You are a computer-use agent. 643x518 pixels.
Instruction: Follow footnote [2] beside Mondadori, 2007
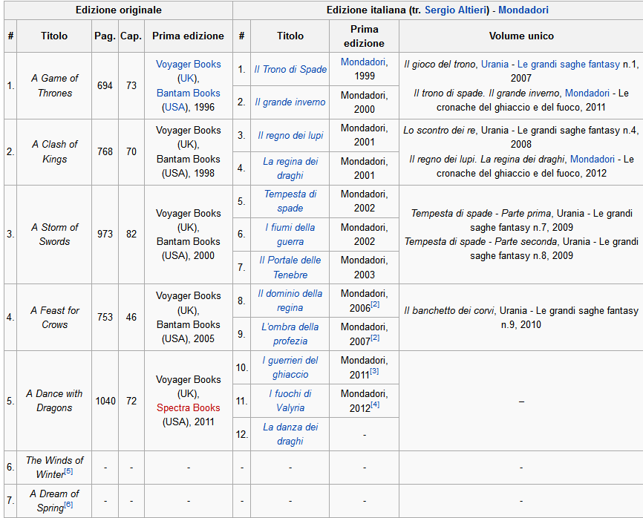[x=375, y=338]
